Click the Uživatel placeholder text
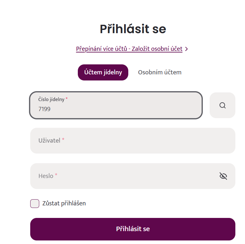Viewport: 245px width, 244px height. click(49, 141)
